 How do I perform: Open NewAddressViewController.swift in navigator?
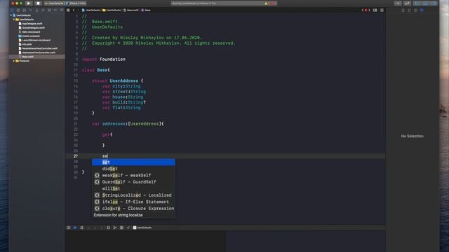(x=39, y=48)
